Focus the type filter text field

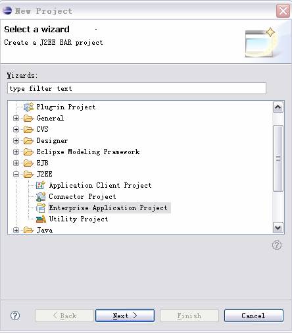pos(137,88)
